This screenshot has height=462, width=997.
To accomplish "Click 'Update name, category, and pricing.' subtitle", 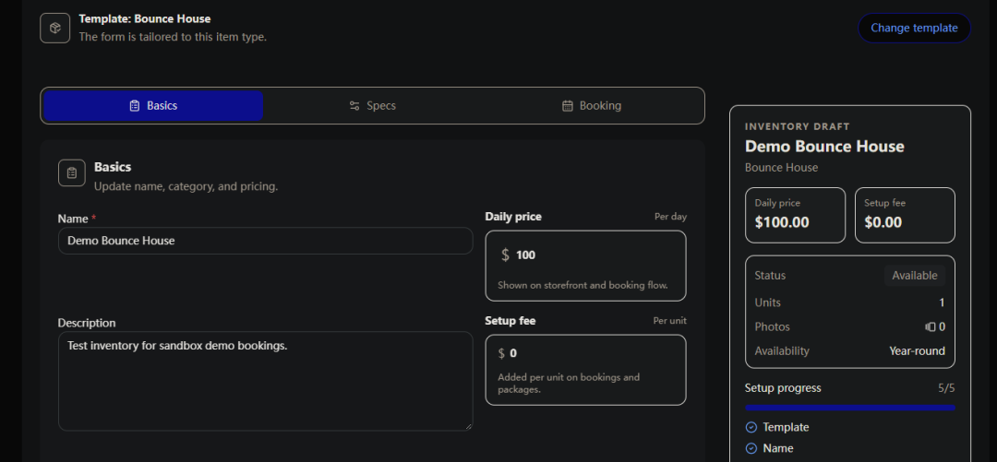I will (x=186, y=187).
